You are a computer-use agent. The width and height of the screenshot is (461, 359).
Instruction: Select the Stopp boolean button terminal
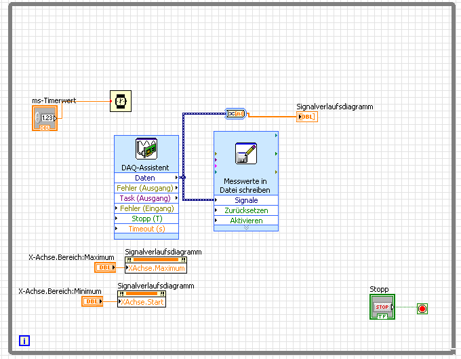coord(382,307)
